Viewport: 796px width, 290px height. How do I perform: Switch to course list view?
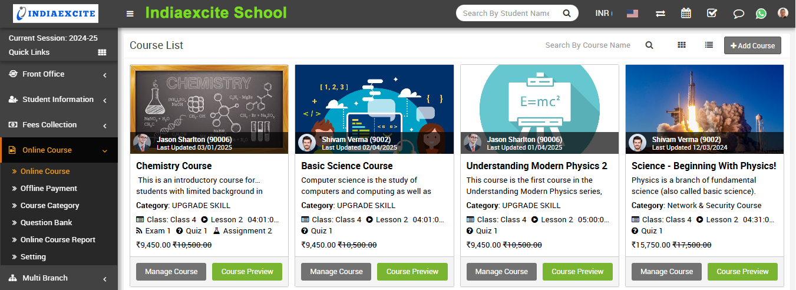[709, 45]
